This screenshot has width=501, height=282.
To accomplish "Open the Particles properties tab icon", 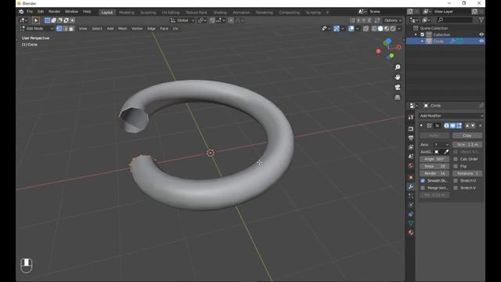I will tap(411, 196).
